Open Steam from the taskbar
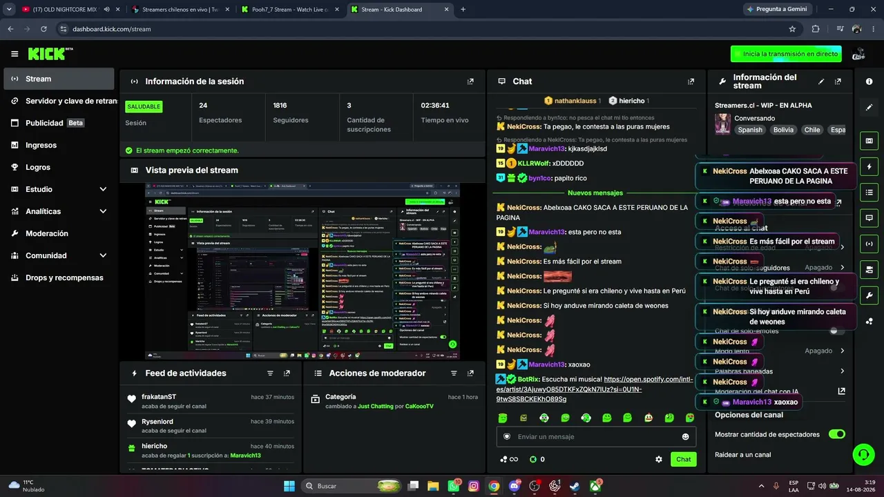 (575, 486)
